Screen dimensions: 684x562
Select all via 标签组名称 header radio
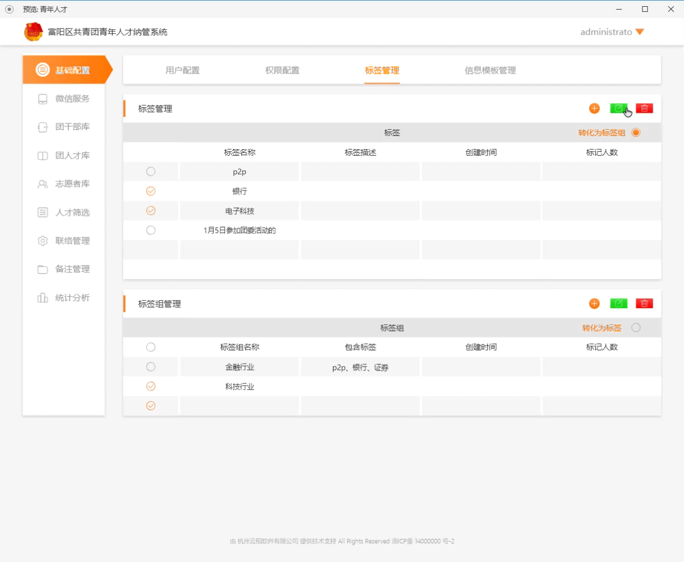(151, 347)
